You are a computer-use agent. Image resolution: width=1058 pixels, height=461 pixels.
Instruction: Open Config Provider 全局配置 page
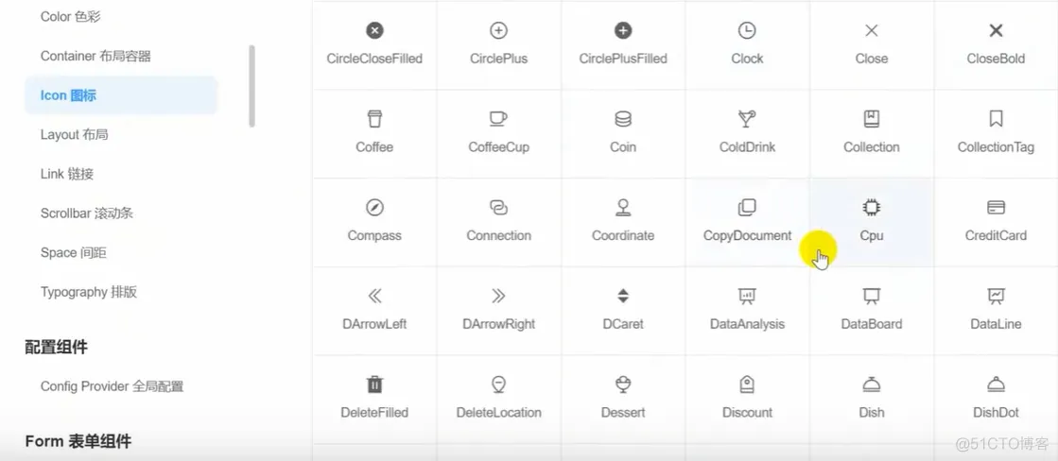(x=112, y=386)
